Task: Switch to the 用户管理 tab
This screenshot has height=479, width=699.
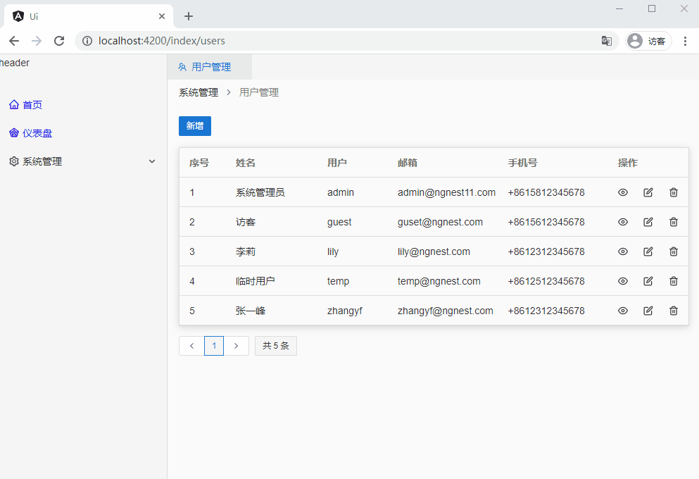Action: tap(210, 67)
